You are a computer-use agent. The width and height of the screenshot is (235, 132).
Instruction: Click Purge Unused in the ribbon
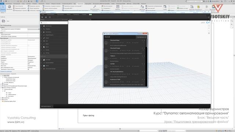tap(50, 8)
